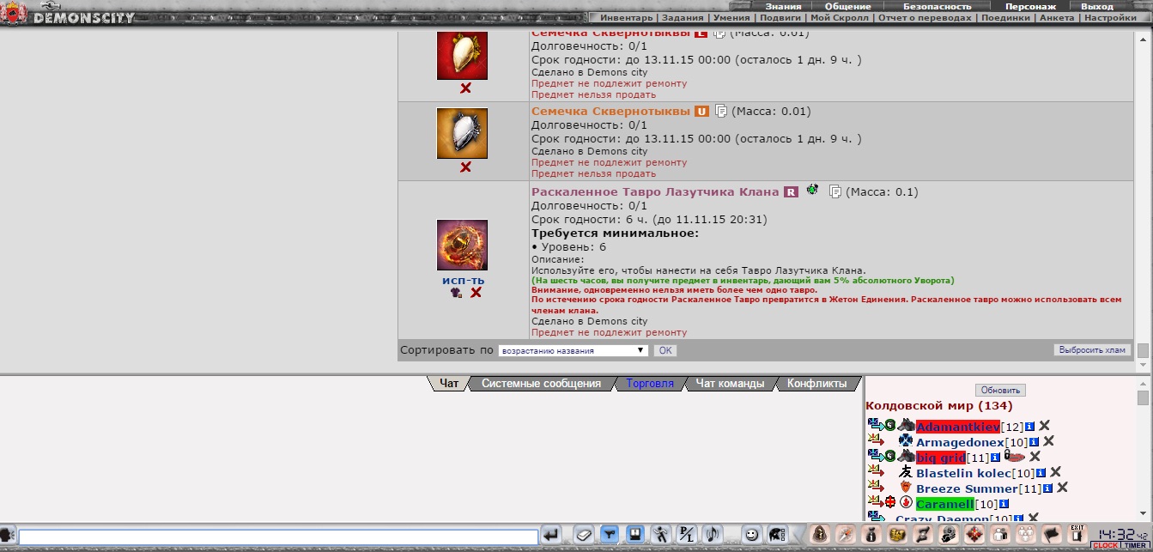Open the Системные сообщения tab
1153x552 pixels.
click(541, 384)
